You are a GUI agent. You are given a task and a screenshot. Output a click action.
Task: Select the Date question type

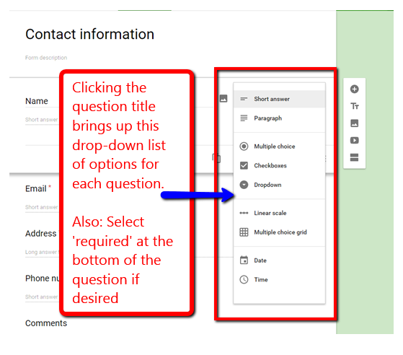279,260
